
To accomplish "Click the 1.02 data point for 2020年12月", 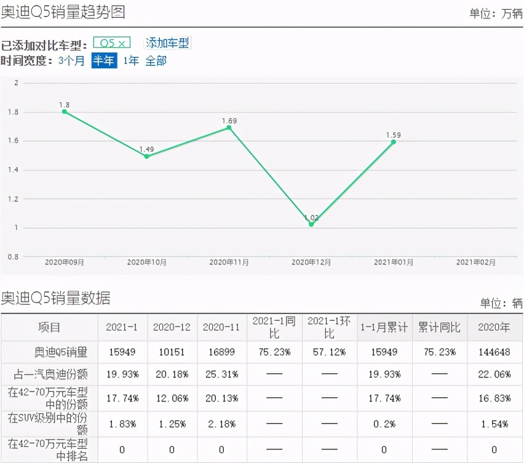I will click(x=311, y=224).
